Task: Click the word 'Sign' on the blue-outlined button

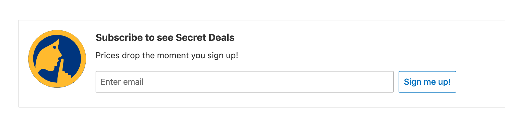Action: pos(412,82)
